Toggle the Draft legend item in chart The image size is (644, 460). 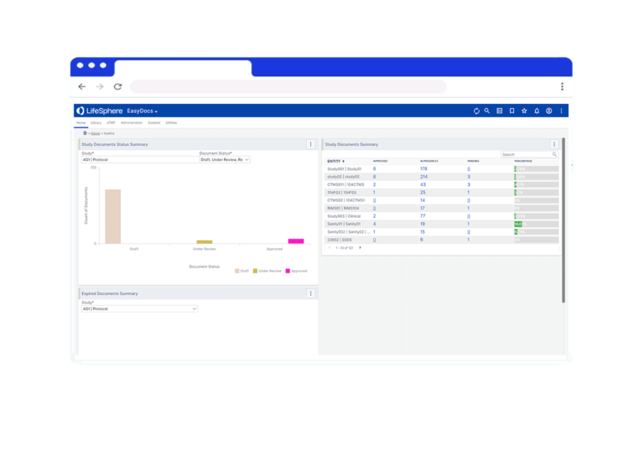point(242,271)
